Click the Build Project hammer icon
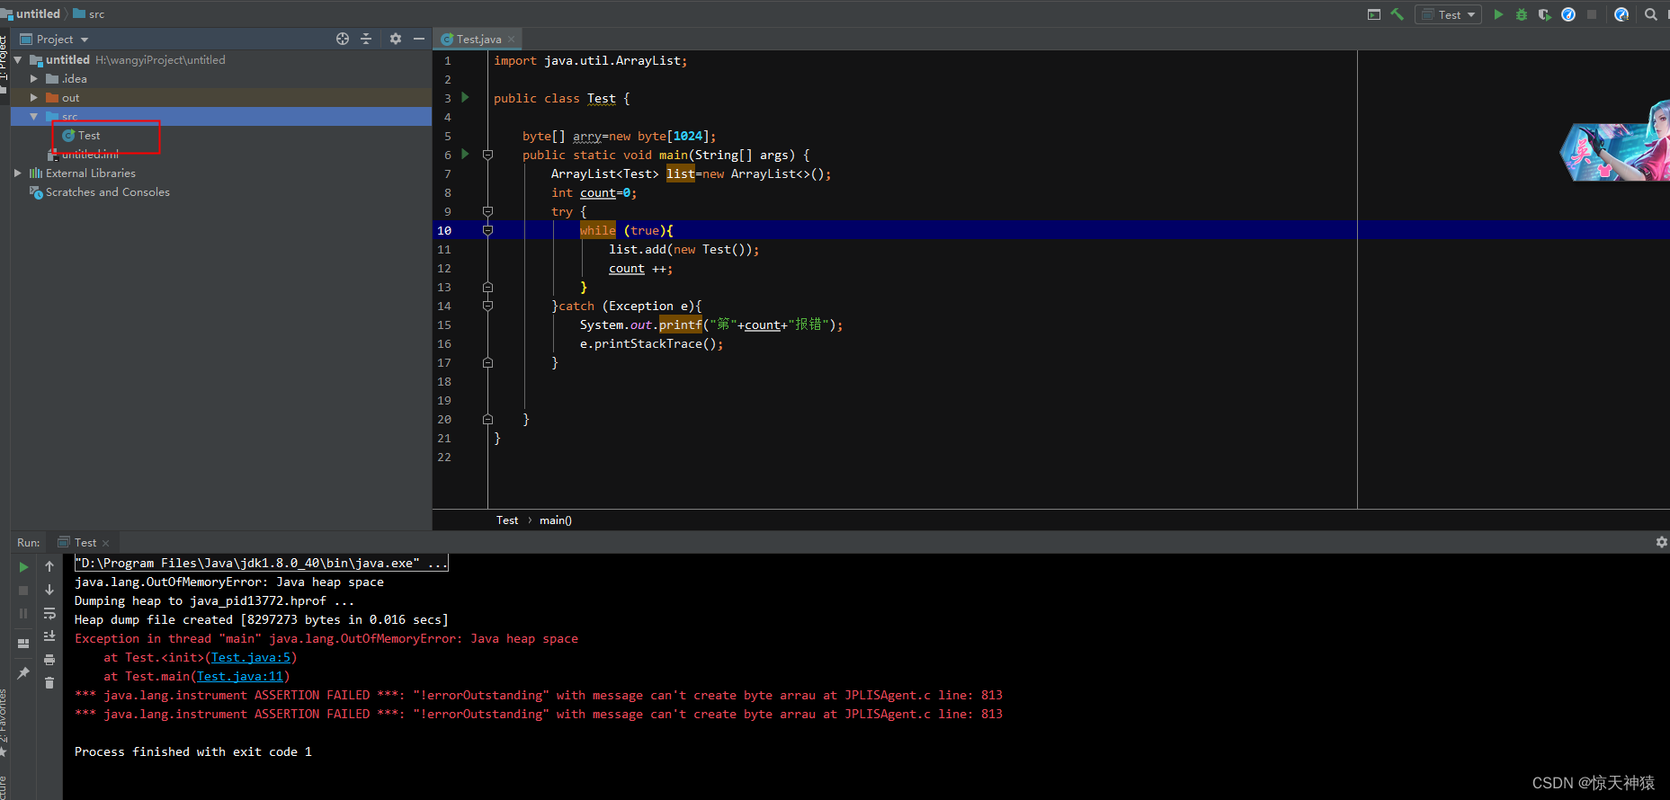1670x800 pixels. coord(1397,14)
